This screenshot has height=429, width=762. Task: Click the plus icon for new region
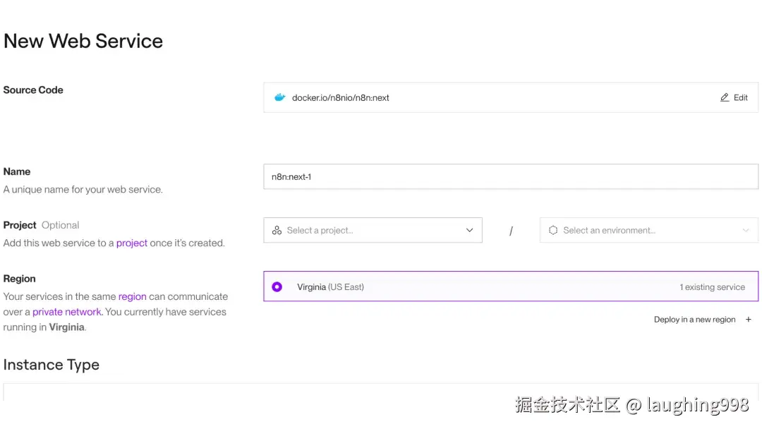[749, 320]
